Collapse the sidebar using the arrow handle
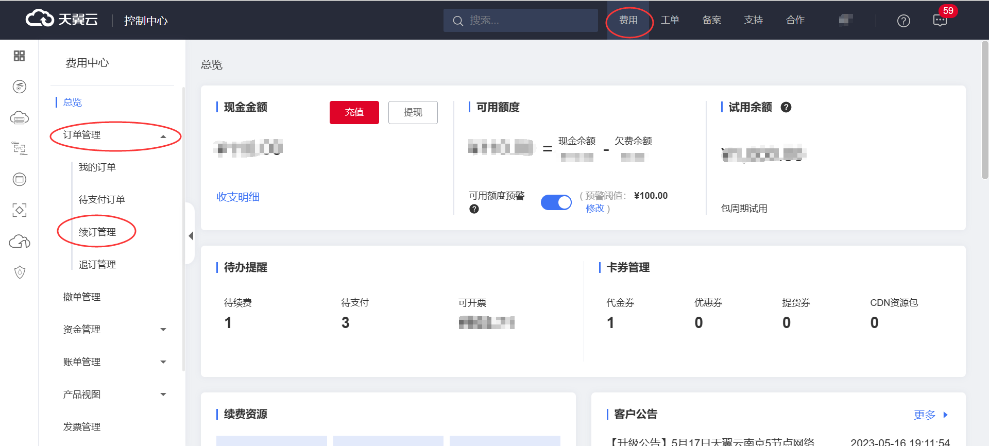Viewport: 989px width, 446px height. 191,236
